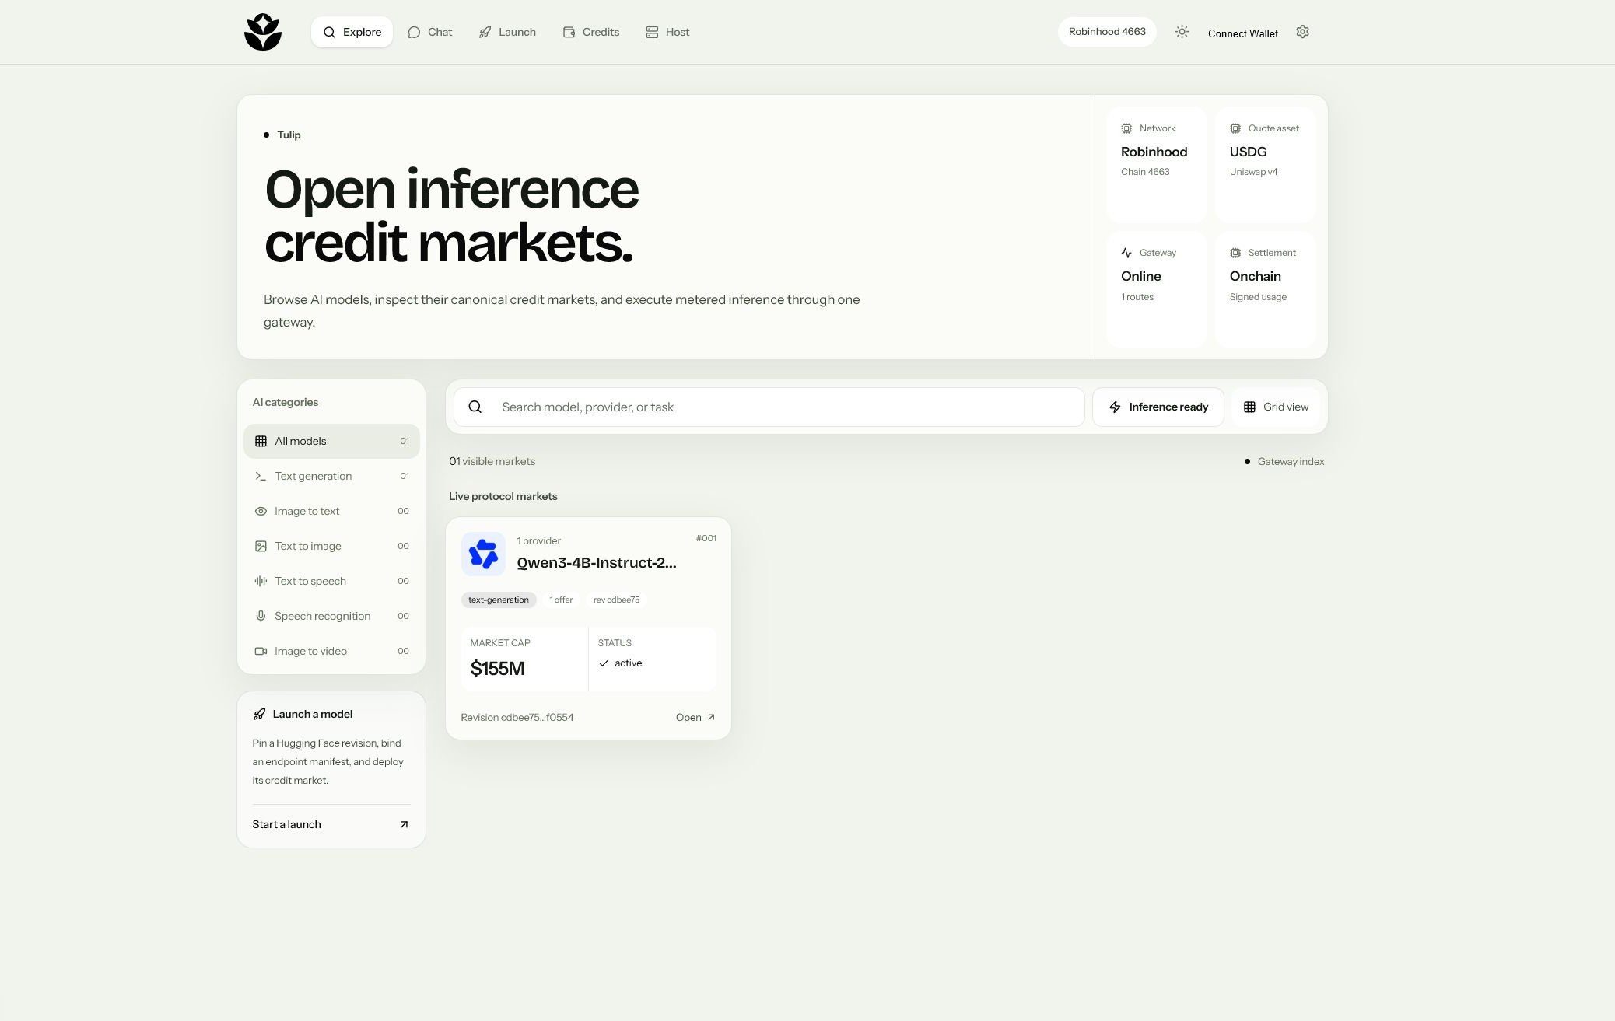The image size is (1615, 1021).
Task: Open settings gear icon
Action: click(x=1302, y=32)
